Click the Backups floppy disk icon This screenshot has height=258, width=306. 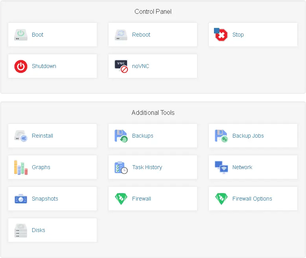(121, 136)
